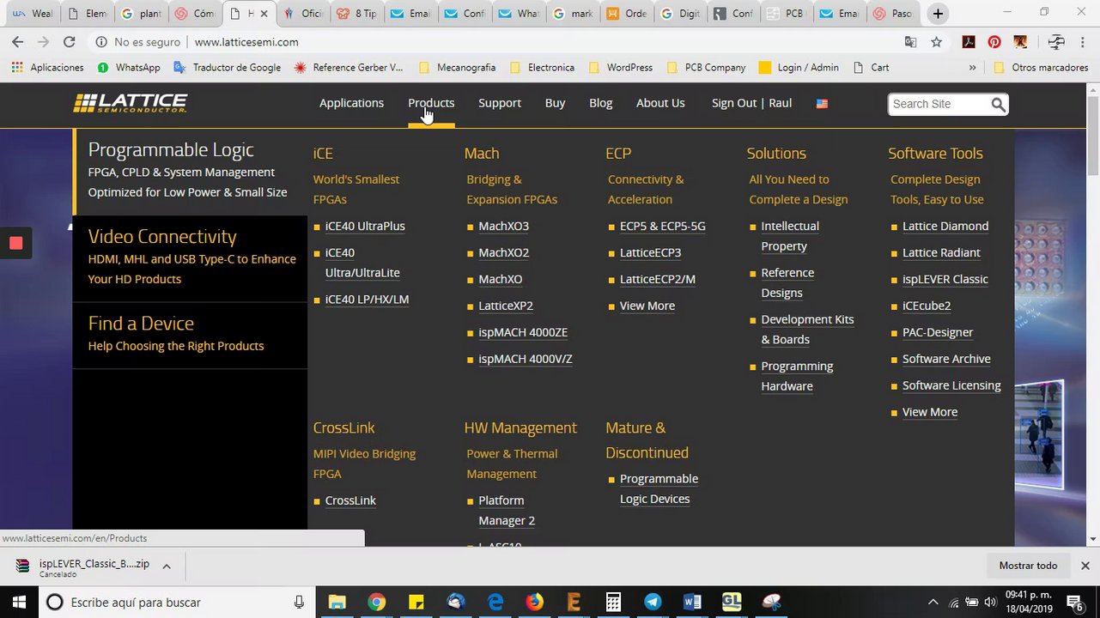Viewport: 1100px width, 618px height.
Task: Open the Google Translate page icon
Action: pyautogui.click(x=911, y=41)
